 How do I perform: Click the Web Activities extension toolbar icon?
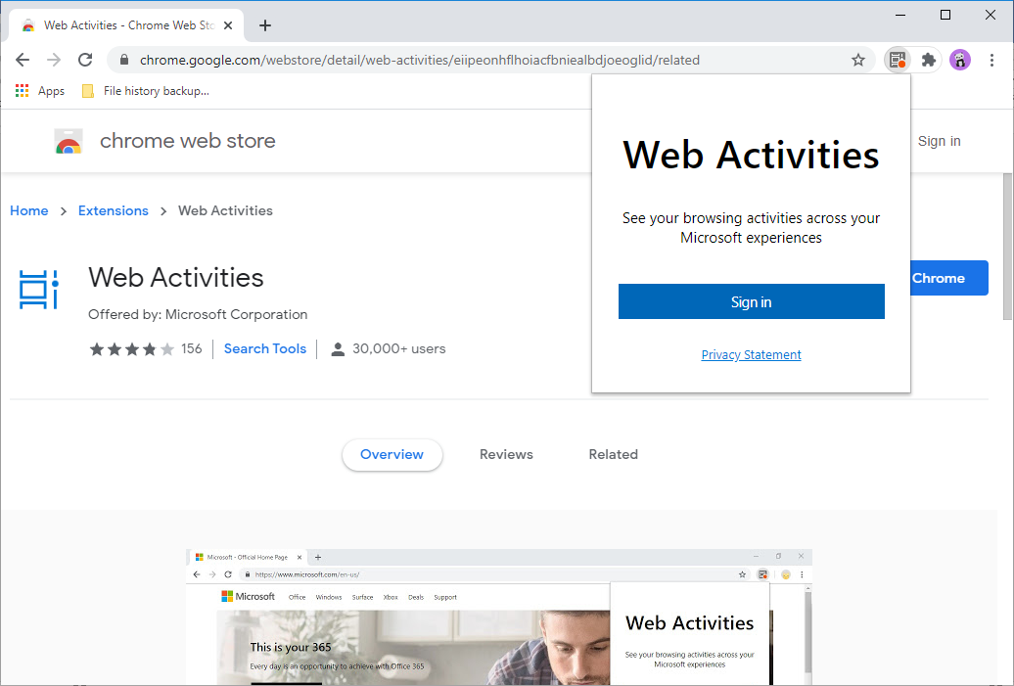point(898,60)
